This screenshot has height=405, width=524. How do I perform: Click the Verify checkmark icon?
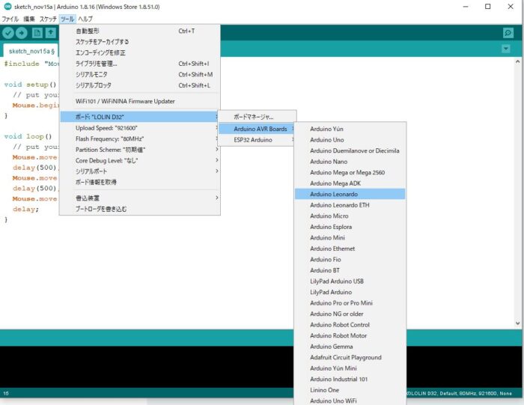(8, 33)
